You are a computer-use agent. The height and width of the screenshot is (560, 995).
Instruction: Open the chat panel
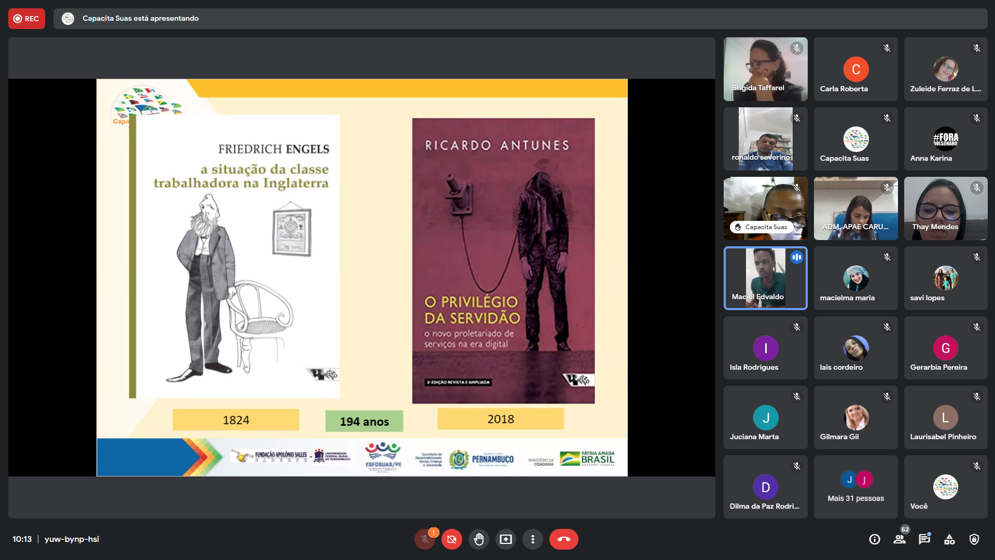[924, 539]
